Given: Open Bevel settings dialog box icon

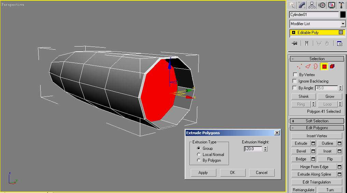Looking at the screenshot, I should point(313,151).
